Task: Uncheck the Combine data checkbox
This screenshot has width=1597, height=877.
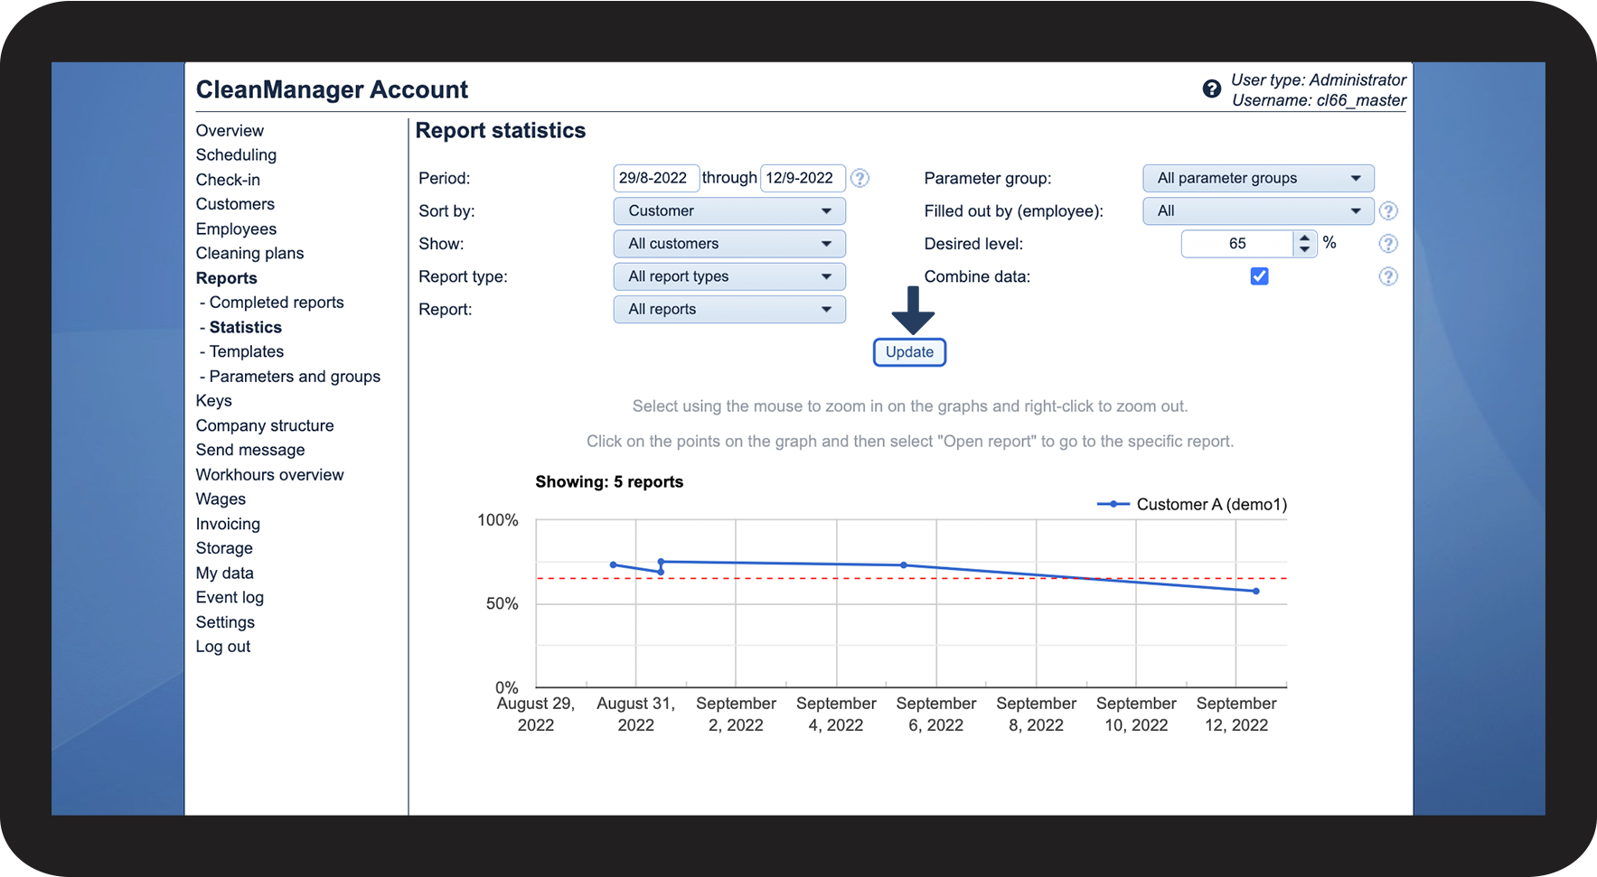Action: tap(1259, 276)
